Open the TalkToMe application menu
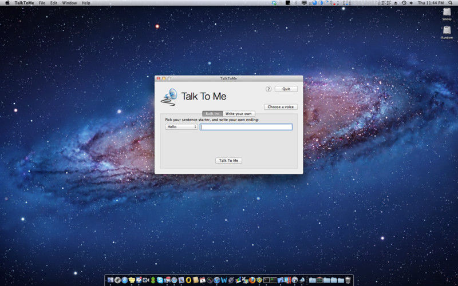This screenshot has height=286, width=458. click(24, 3)
